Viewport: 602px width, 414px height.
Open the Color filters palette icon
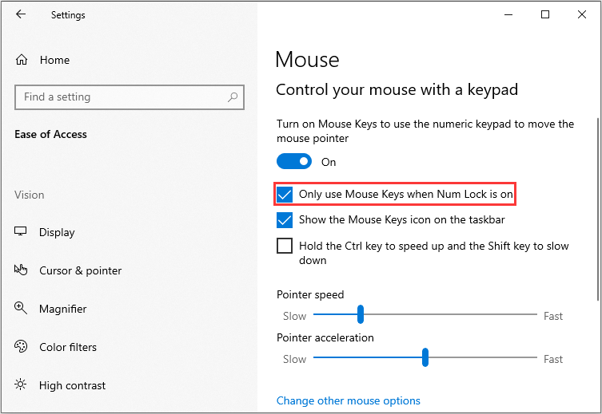(x=21, y=346)
